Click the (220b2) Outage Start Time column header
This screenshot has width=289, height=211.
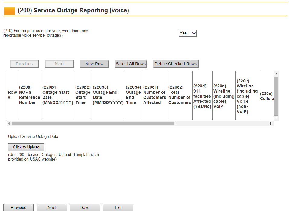click(83, 95)
